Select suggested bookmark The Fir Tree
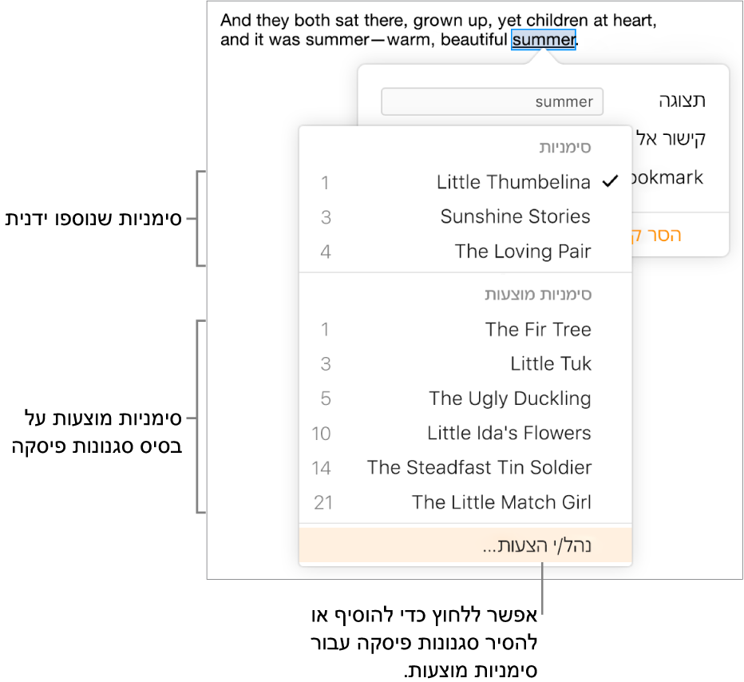The width and height of the screenshot is (744, 682). [537, 329]
